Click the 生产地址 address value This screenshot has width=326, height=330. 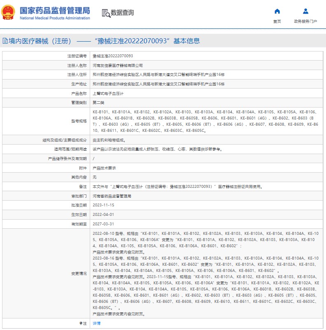point(158,84)
